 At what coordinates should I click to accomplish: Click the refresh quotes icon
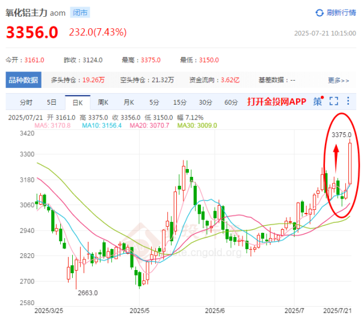click(319, 13)
